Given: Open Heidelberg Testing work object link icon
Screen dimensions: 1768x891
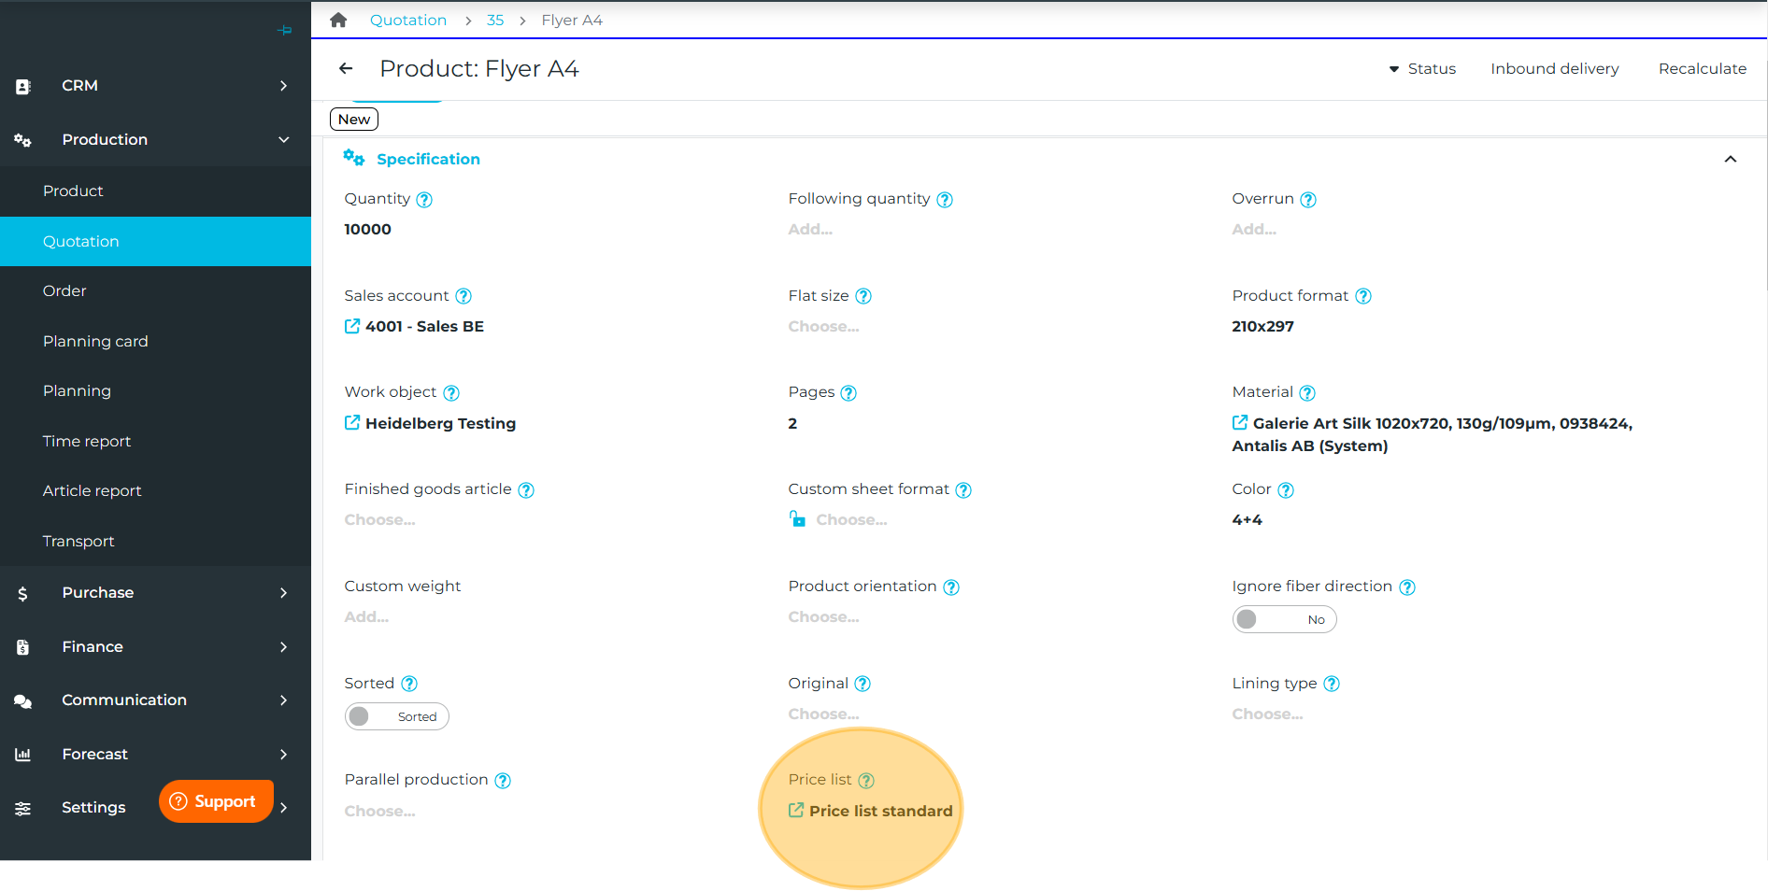Looking at the screenshot, I should (352, 423).
